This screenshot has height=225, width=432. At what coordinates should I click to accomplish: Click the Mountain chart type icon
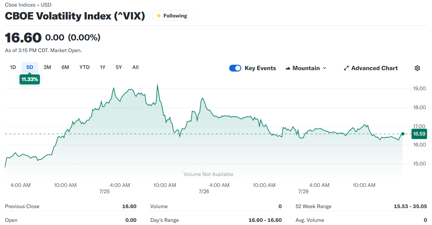[288, 68]
